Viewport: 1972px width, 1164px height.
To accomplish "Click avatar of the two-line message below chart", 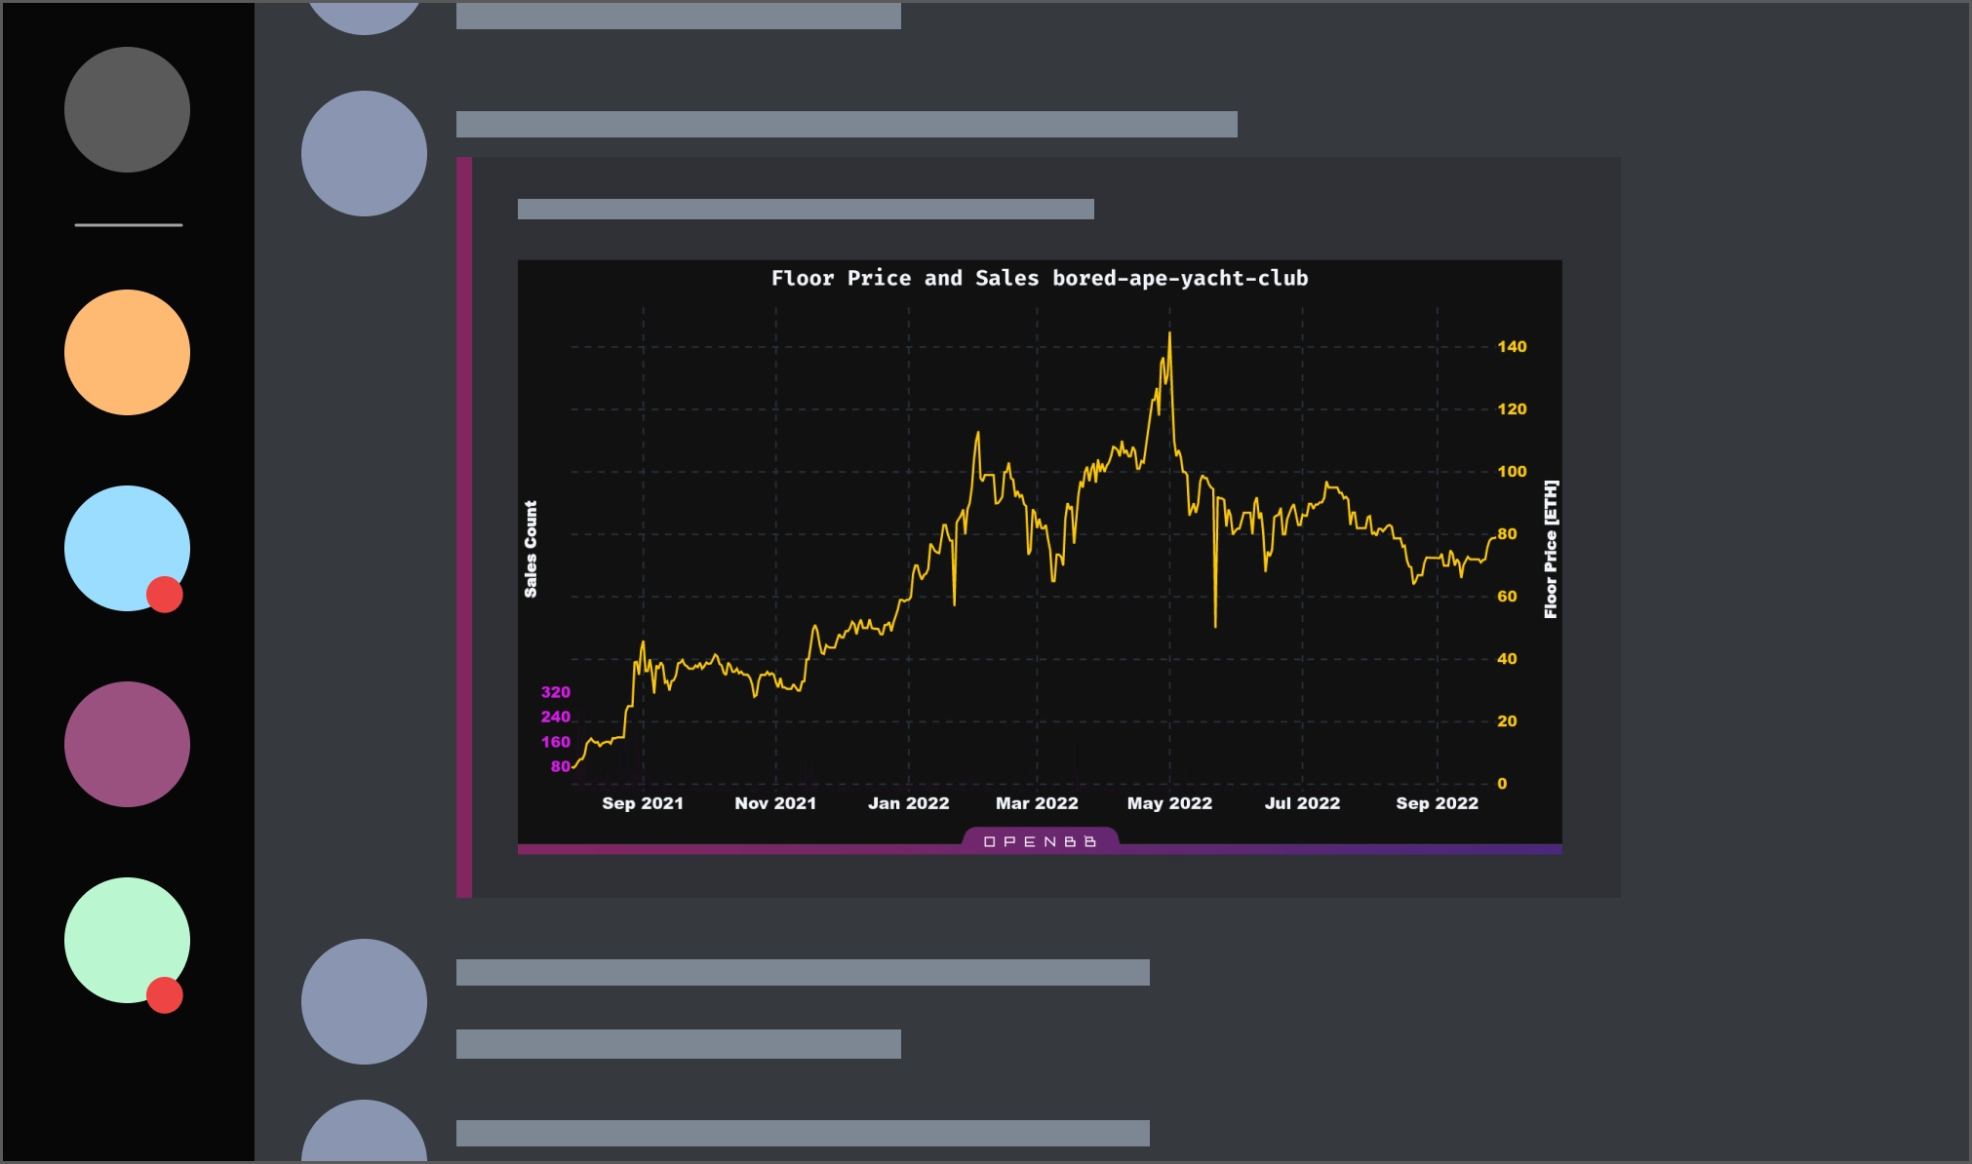I will pos(364,1001).
